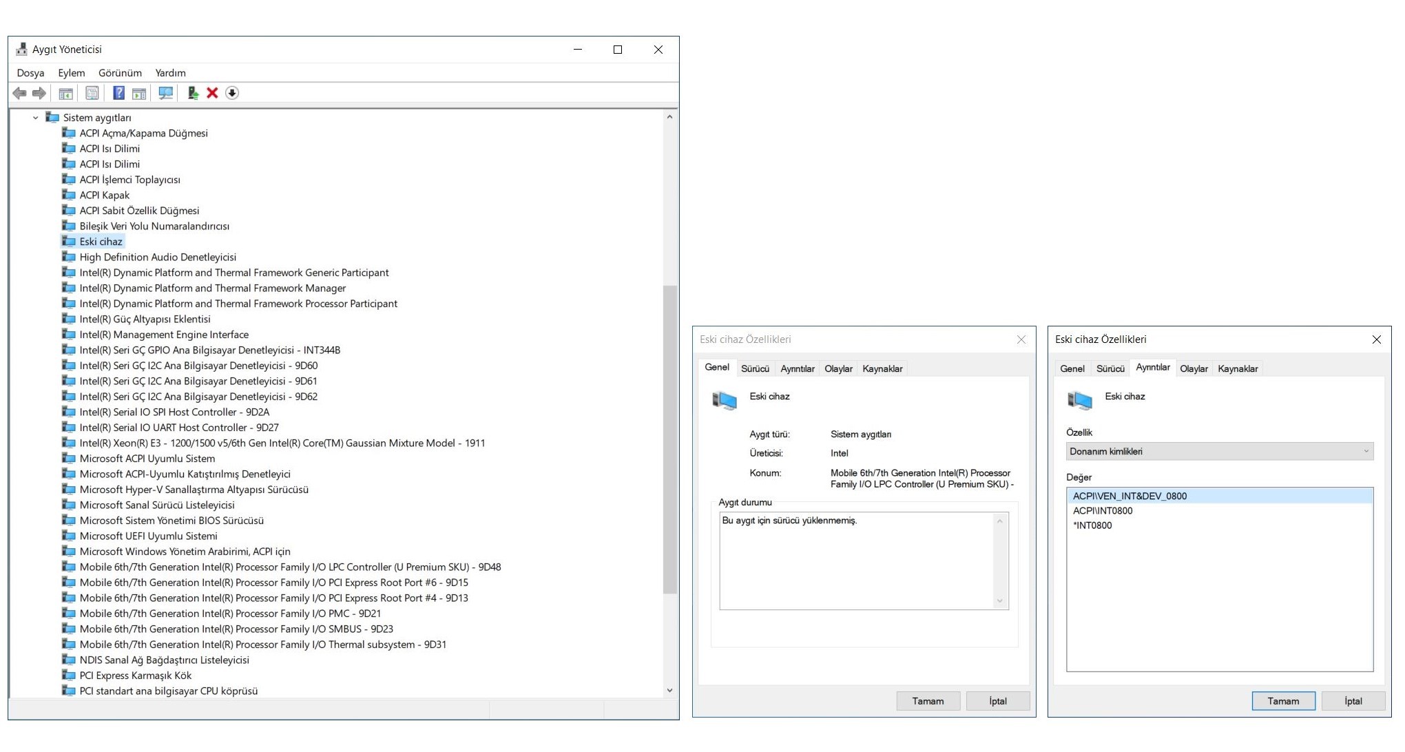Click the Update driver green arrow icon
1405x752 pixels.
[x=193, y=93]
